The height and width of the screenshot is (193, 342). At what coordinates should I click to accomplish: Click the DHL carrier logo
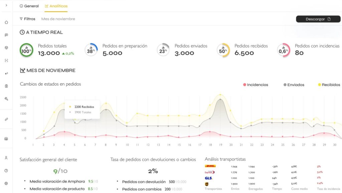pos(210,166)
